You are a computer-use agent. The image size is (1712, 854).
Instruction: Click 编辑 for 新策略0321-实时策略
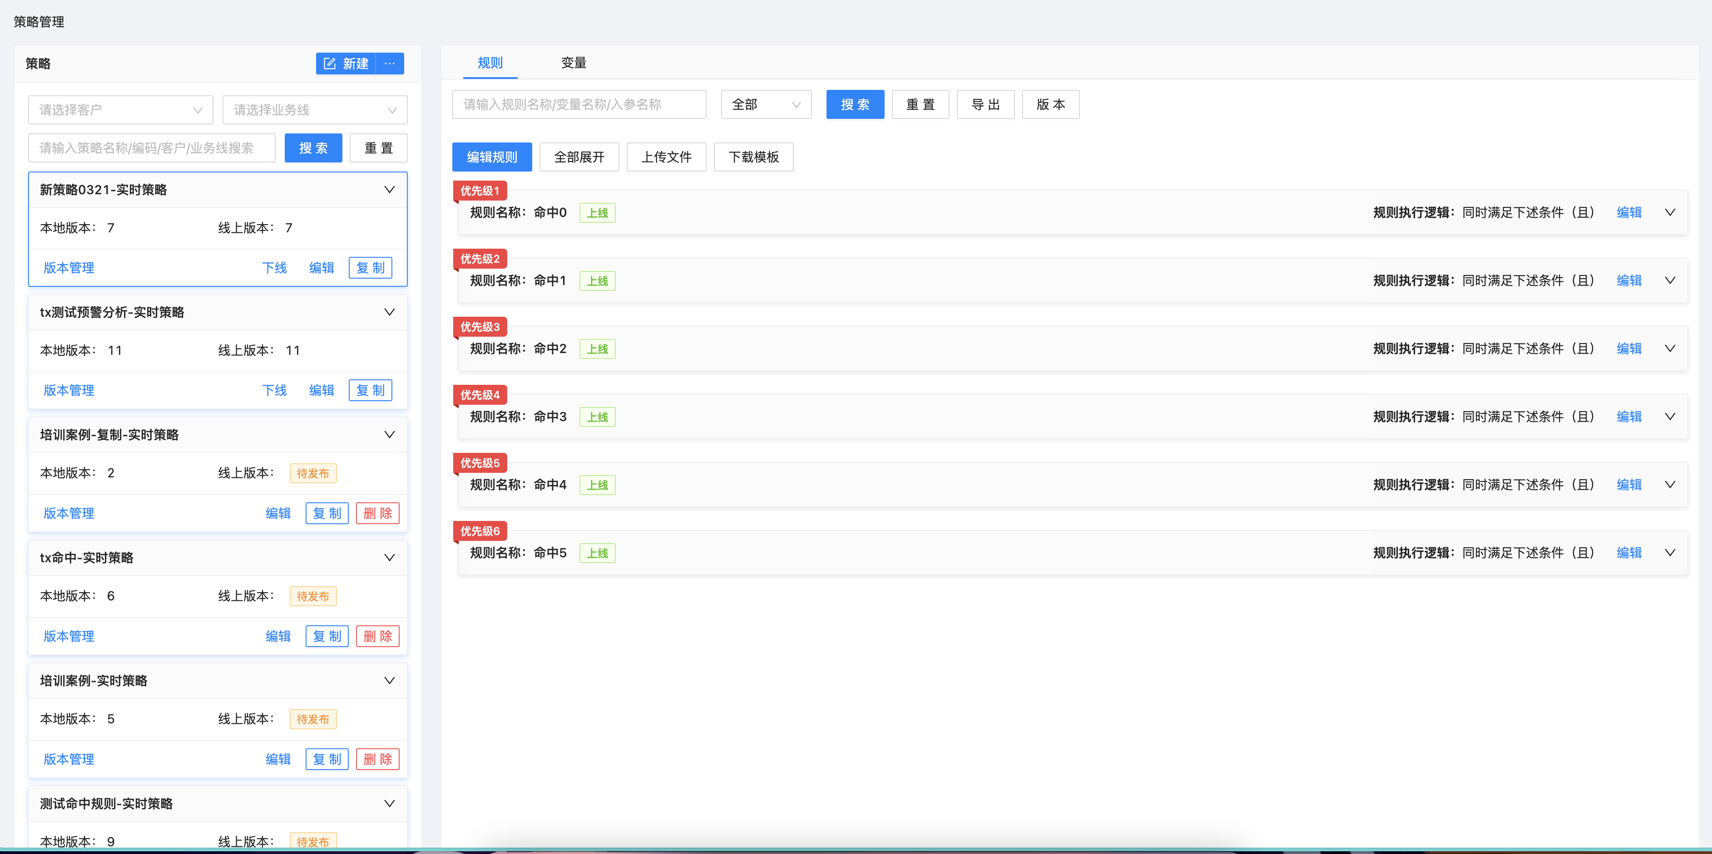coord(322,268)
